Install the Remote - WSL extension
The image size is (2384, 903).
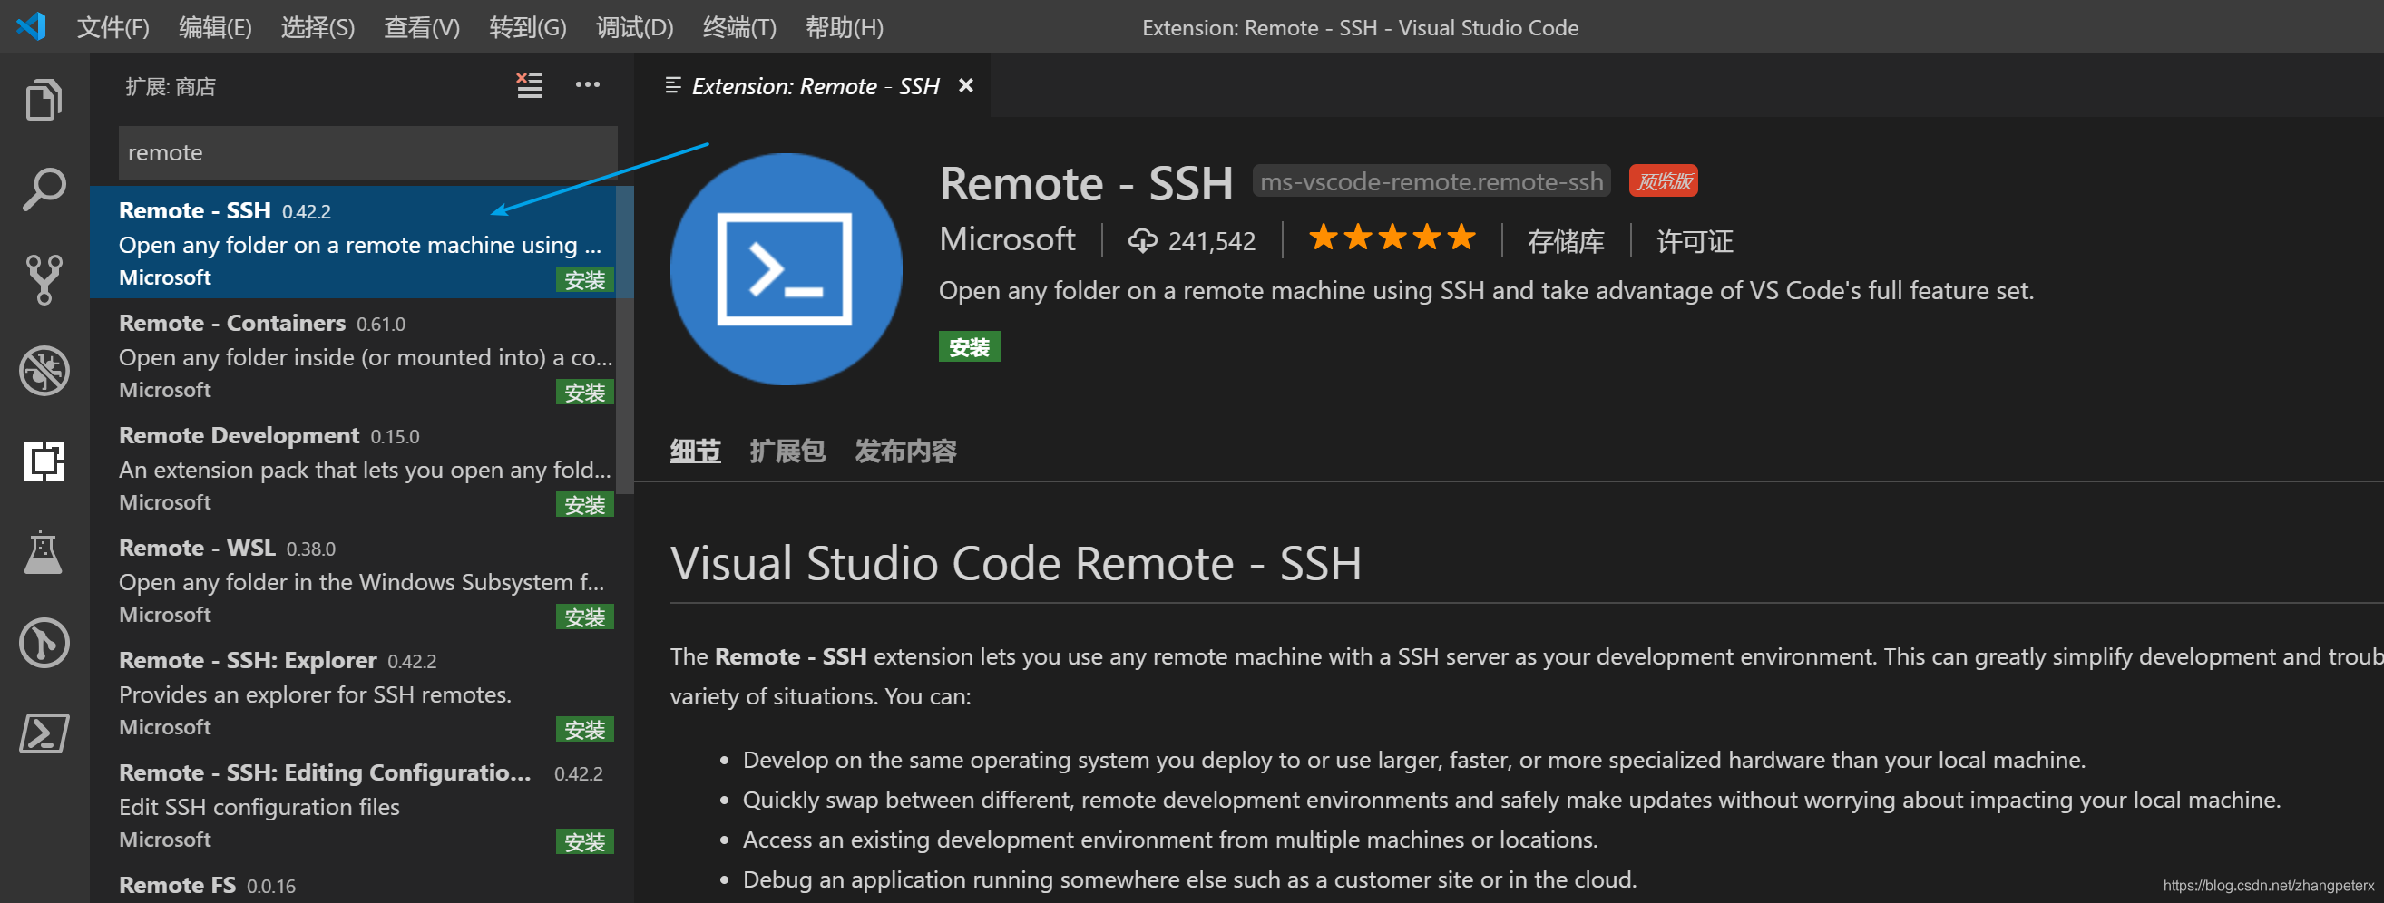point(585,617)
